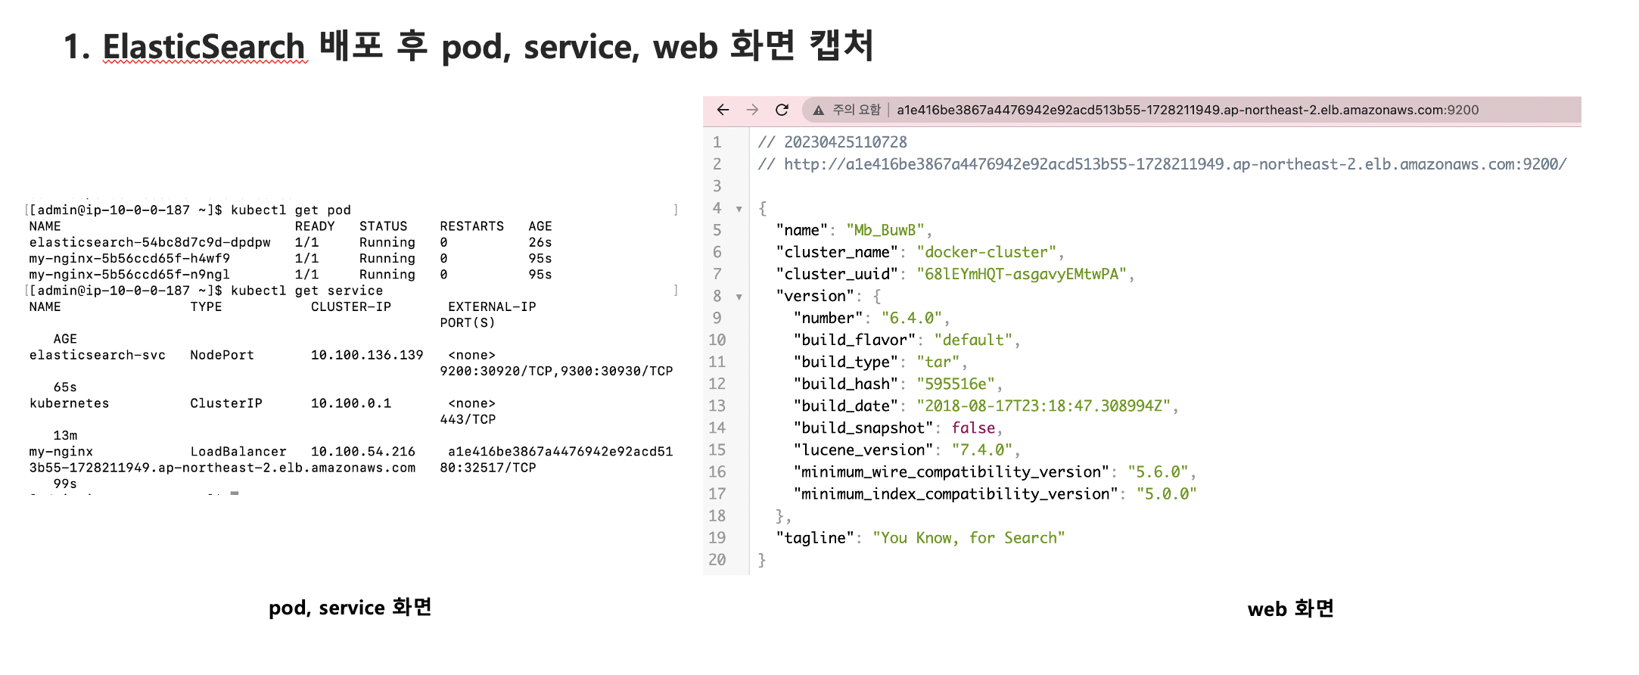
Task: Click the "cluster_name" key
Action: (837, 252)
